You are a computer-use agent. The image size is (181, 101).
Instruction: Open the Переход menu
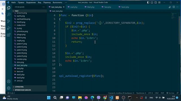tap(47, 3)
